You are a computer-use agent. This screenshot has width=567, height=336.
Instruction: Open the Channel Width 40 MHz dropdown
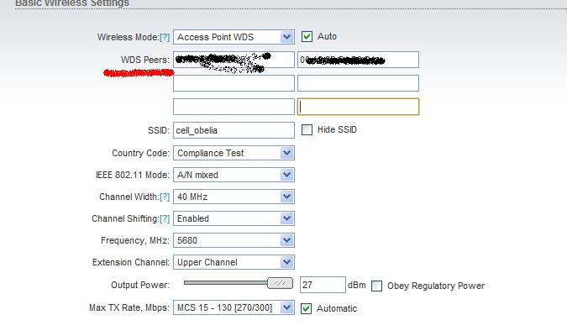pos(234,197)
